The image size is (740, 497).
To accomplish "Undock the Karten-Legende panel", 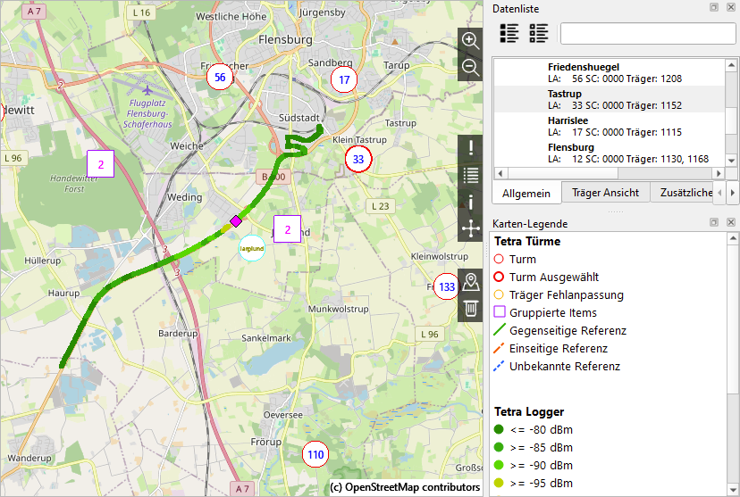I will [x=714, y=222].
